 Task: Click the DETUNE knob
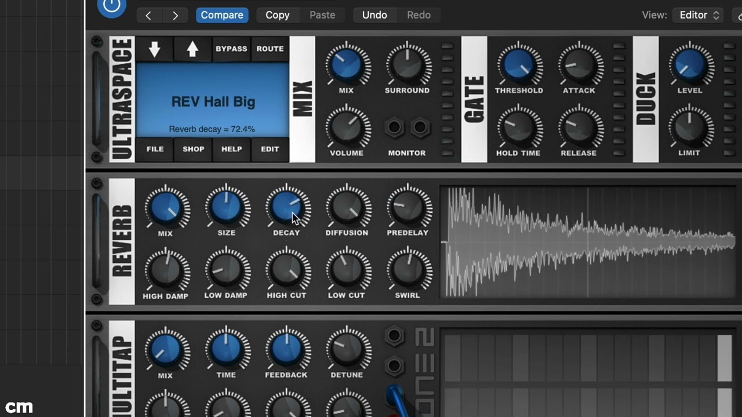point(347,350)
